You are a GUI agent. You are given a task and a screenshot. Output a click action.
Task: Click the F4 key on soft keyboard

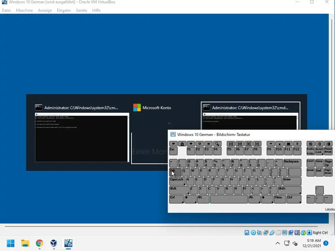(217, 151)
